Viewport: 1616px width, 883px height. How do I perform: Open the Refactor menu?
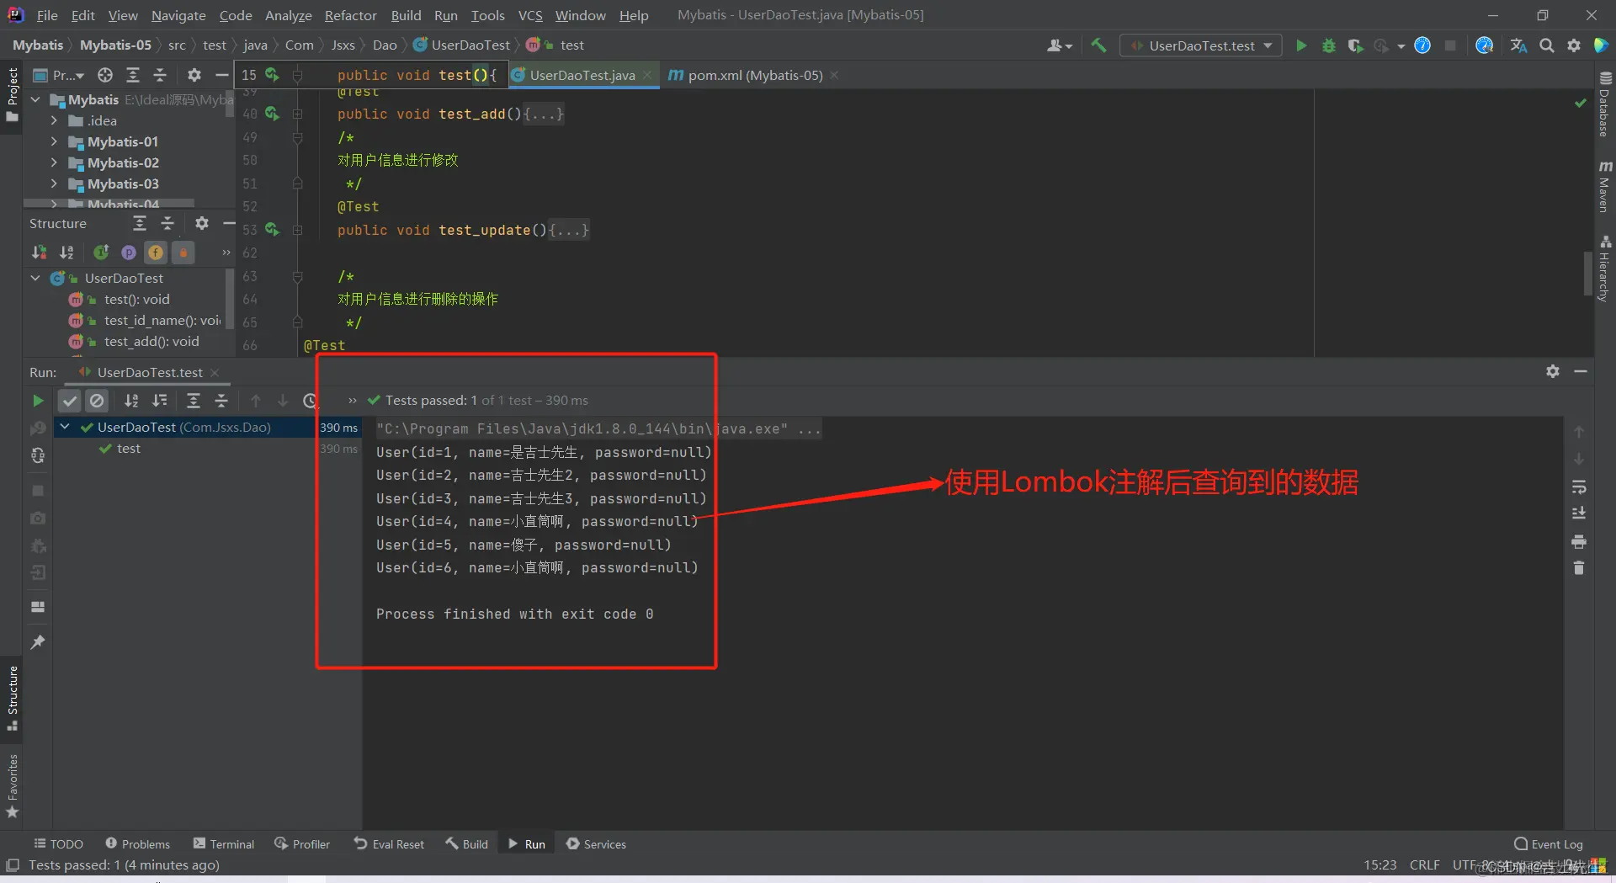(x=350, y=15)
